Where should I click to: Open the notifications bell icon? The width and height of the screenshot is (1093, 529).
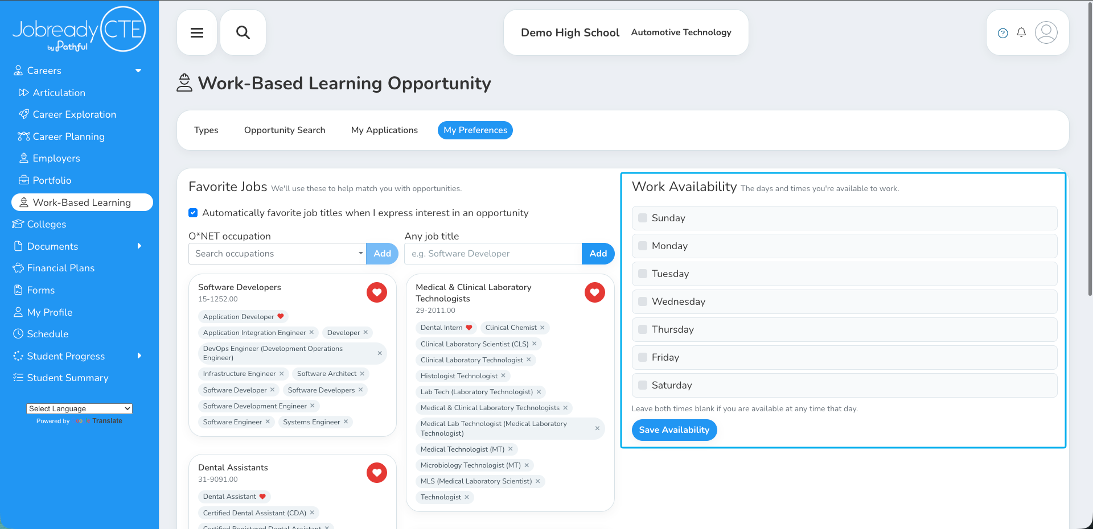1021,32
